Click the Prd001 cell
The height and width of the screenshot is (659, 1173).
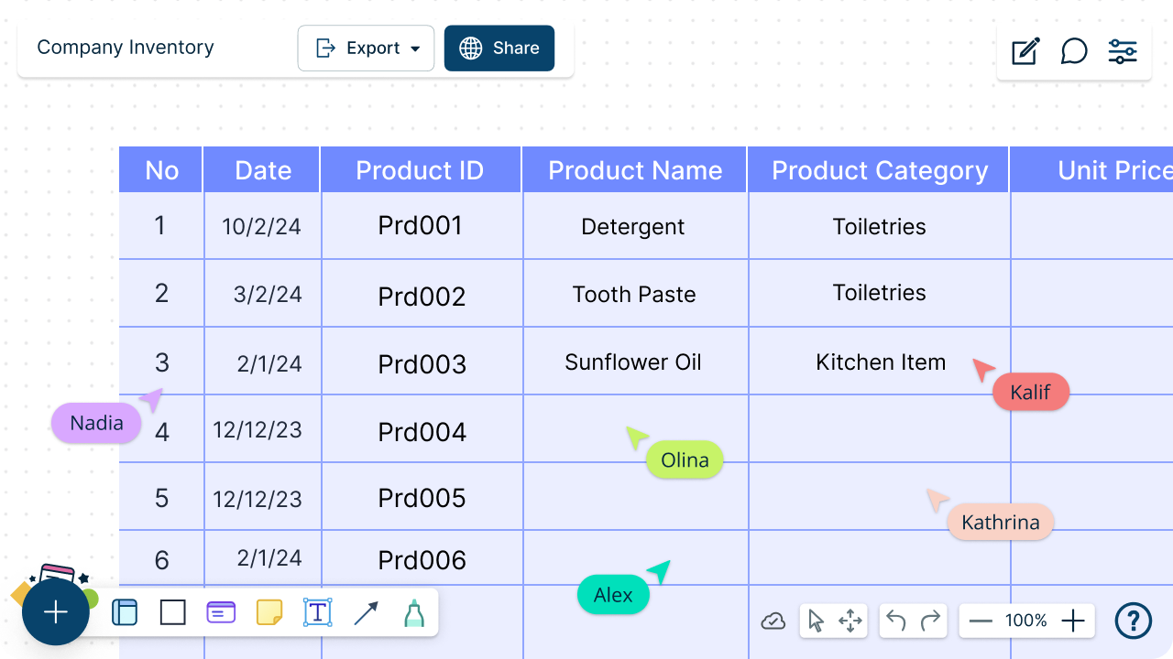(x=421, y=225)
